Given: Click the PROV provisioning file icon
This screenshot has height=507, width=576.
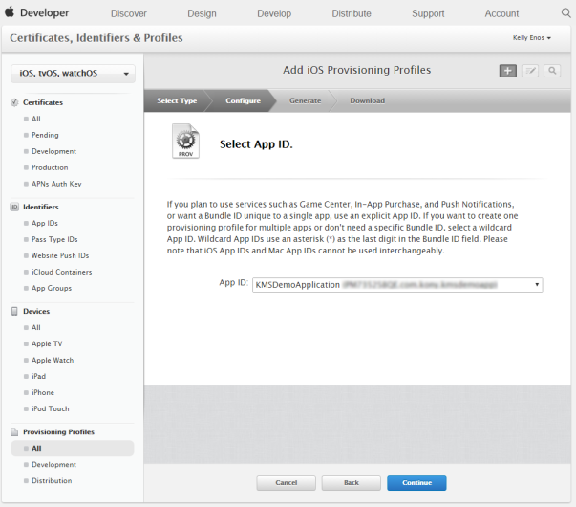Looking at the screenshot, I should click(186, 142).
